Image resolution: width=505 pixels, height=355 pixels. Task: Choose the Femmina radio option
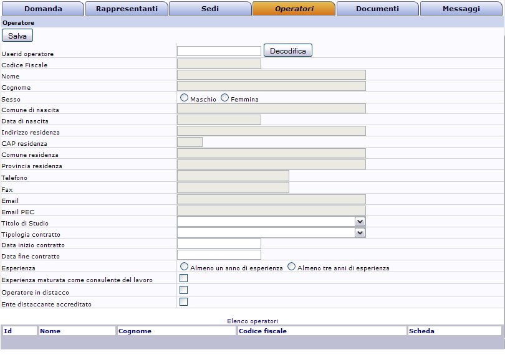pyautogui.click(x=224, y=98)
